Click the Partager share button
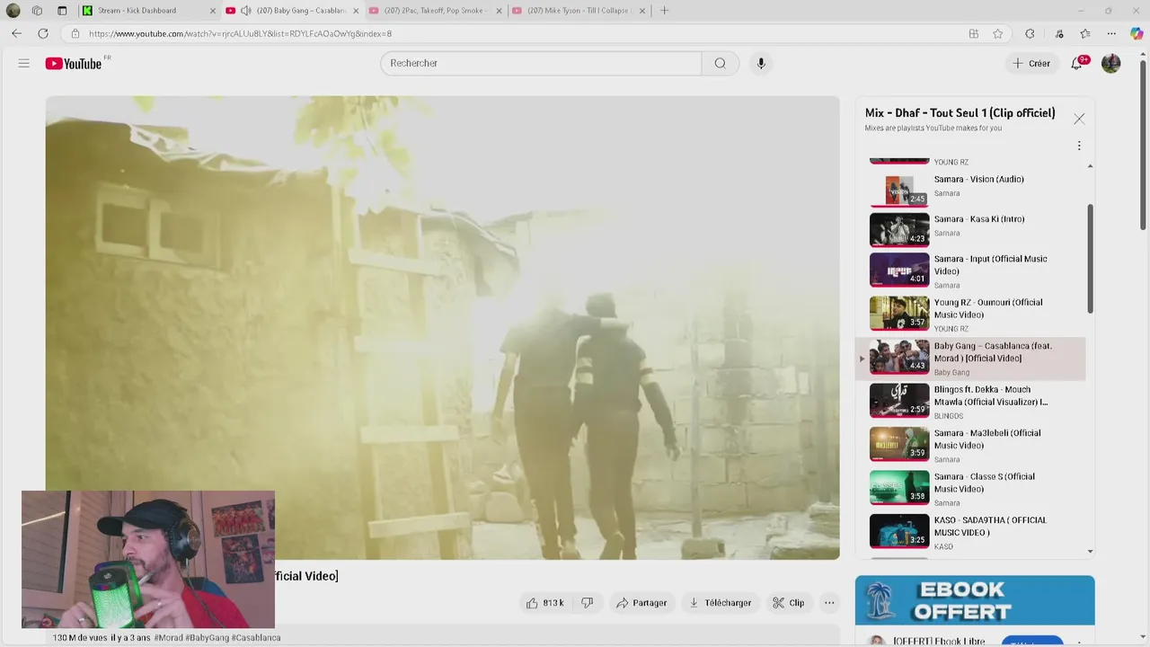The height and width of the screenshot is (647, 1150). click(641, 603)
